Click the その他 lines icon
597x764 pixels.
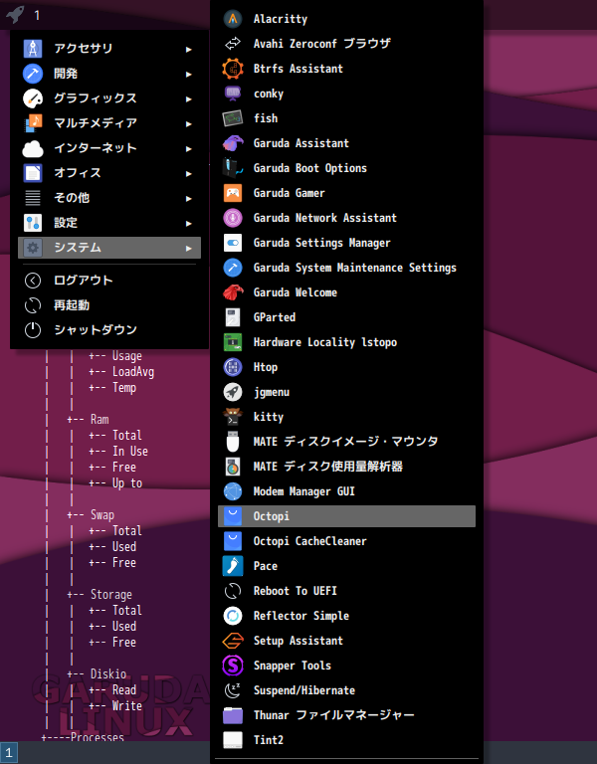[33, 197]
